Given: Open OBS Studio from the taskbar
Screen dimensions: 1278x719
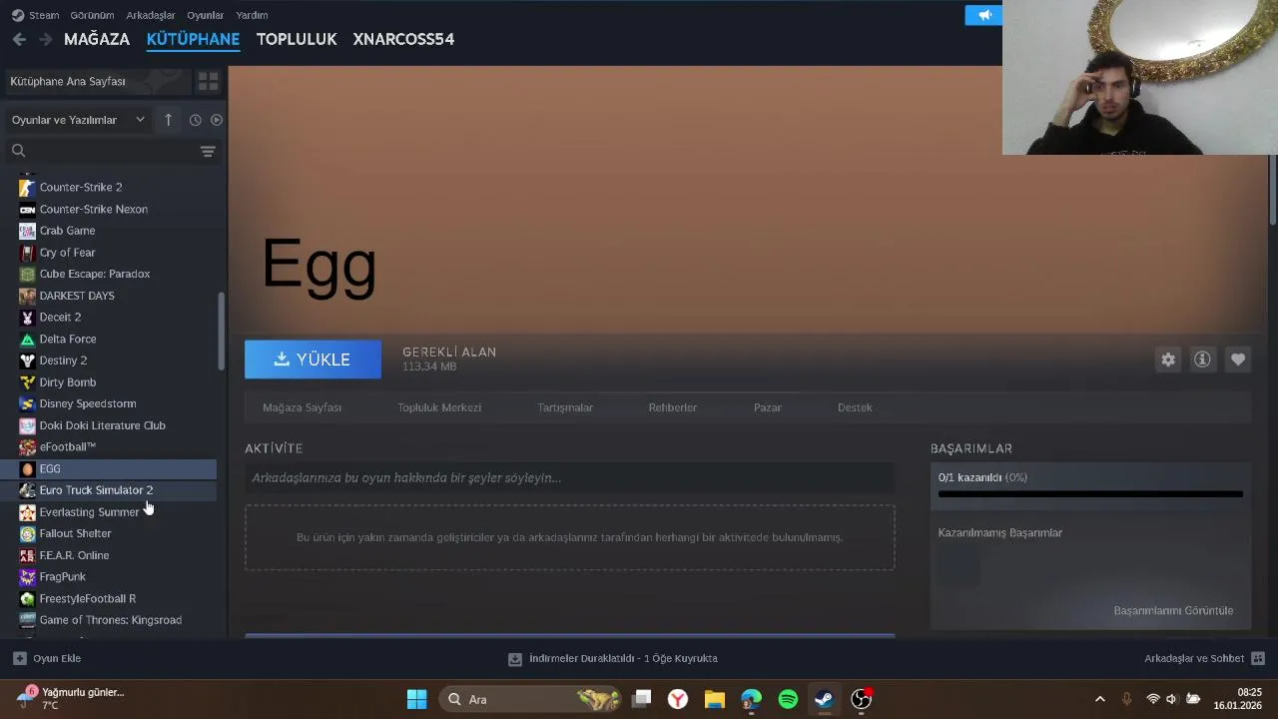Looking at the screenshot, I should 861,699.
